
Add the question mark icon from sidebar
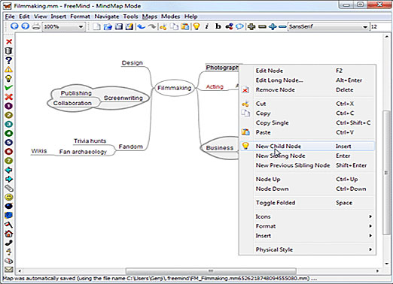point(9,60)
